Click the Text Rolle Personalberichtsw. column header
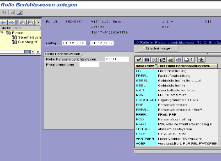Screen dimensions: 221x161 point(187,66)
